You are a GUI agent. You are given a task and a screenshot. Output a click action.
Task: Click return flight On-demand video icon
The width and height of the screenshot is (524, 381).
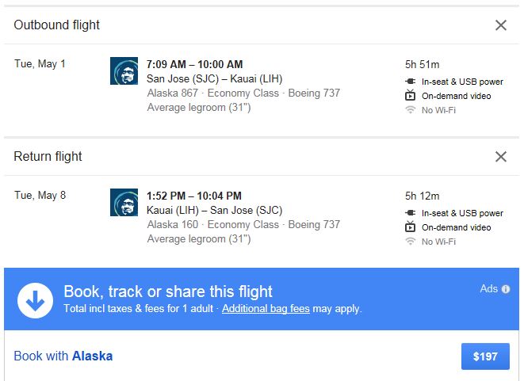pyautogui.click(x=411, y=227)
